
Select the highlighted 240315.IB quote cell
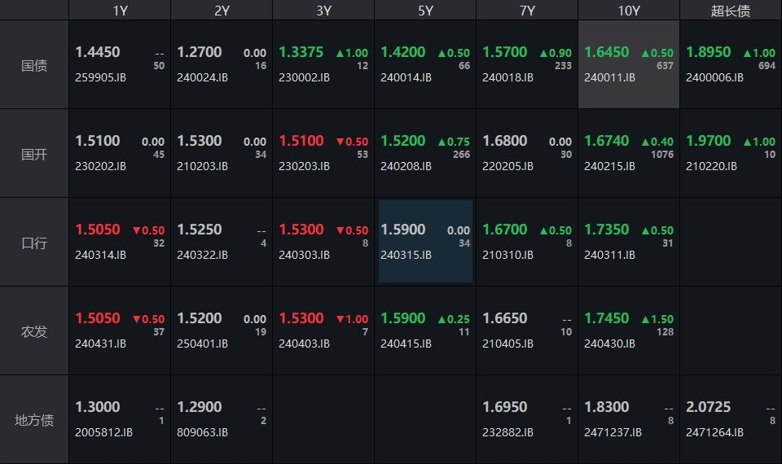[x=425, y=242]
